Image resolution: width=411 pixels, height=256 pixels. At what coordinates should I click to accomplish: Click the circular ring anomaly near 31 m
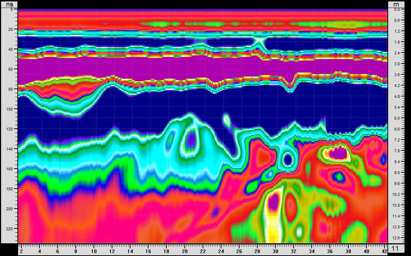(288, 158)
